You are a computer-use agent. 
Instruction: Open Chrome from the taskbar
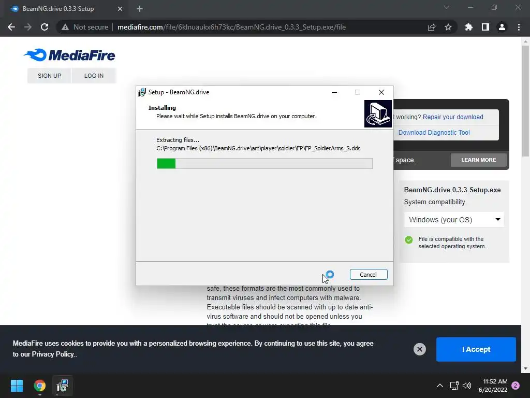(x=39, y=386)
